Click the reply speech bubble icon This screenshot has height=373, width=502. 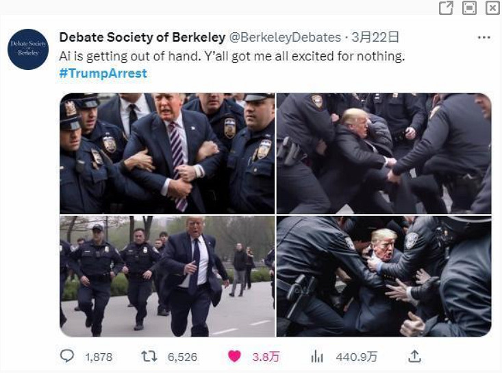click(67, 356)
